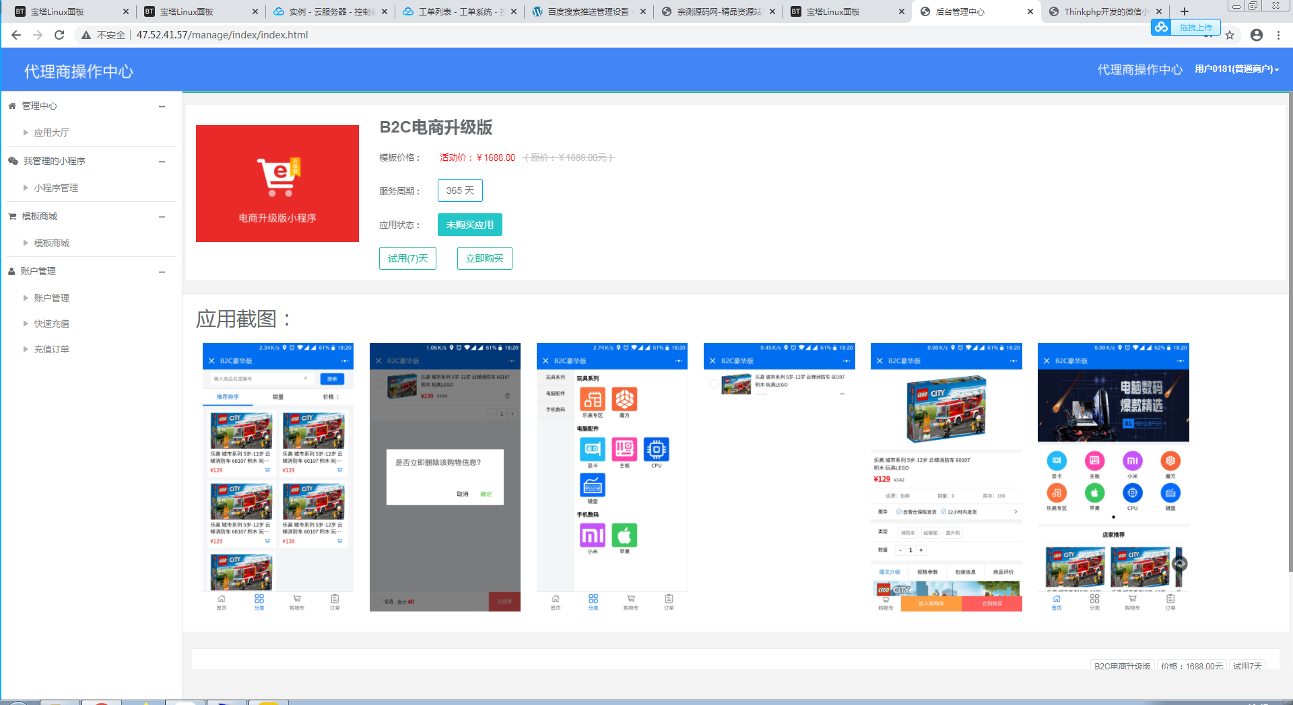Open a new browser tab plus
This screenshot has height=705, width=1293.
click(1185, 11)
